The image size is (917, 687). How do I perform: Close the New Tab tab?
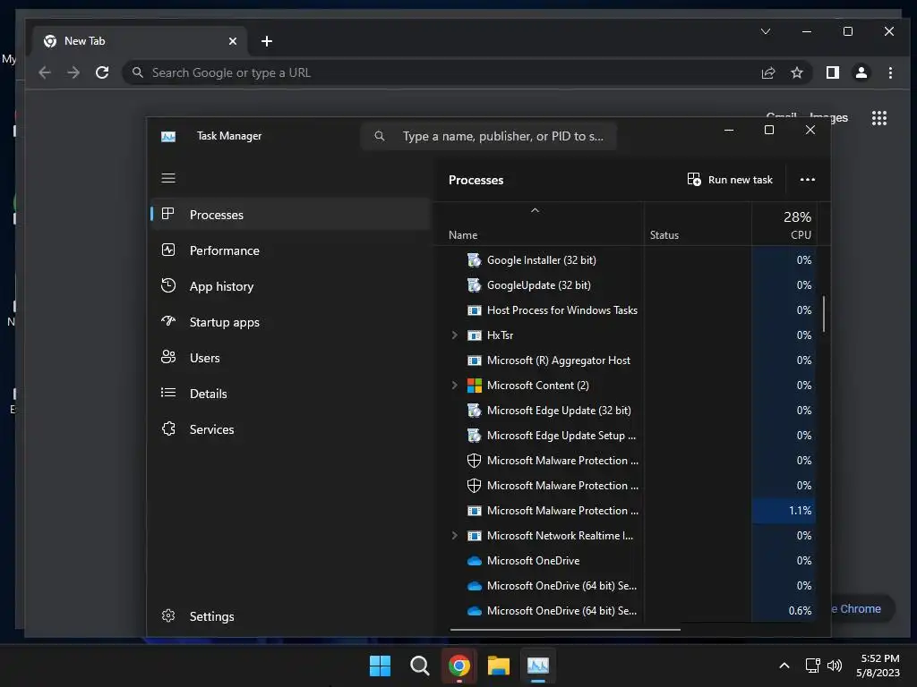(x=232, y=41)
